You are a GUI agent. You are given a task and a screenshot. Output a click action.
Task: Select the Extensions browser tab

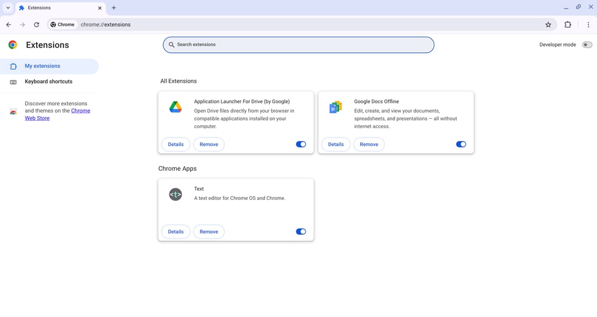[60, 8]
